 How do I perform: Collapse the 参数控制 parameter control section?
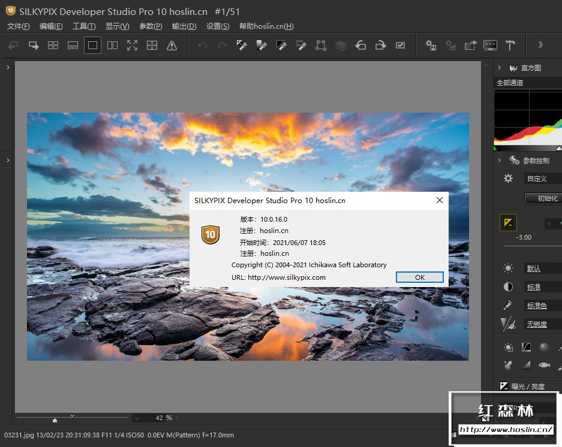(x=499, y=160)
